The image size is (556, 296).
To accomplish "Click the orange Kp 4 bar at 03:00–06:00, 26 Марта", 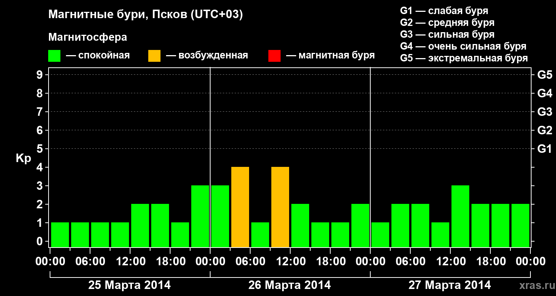I will (x=240, y=207).
